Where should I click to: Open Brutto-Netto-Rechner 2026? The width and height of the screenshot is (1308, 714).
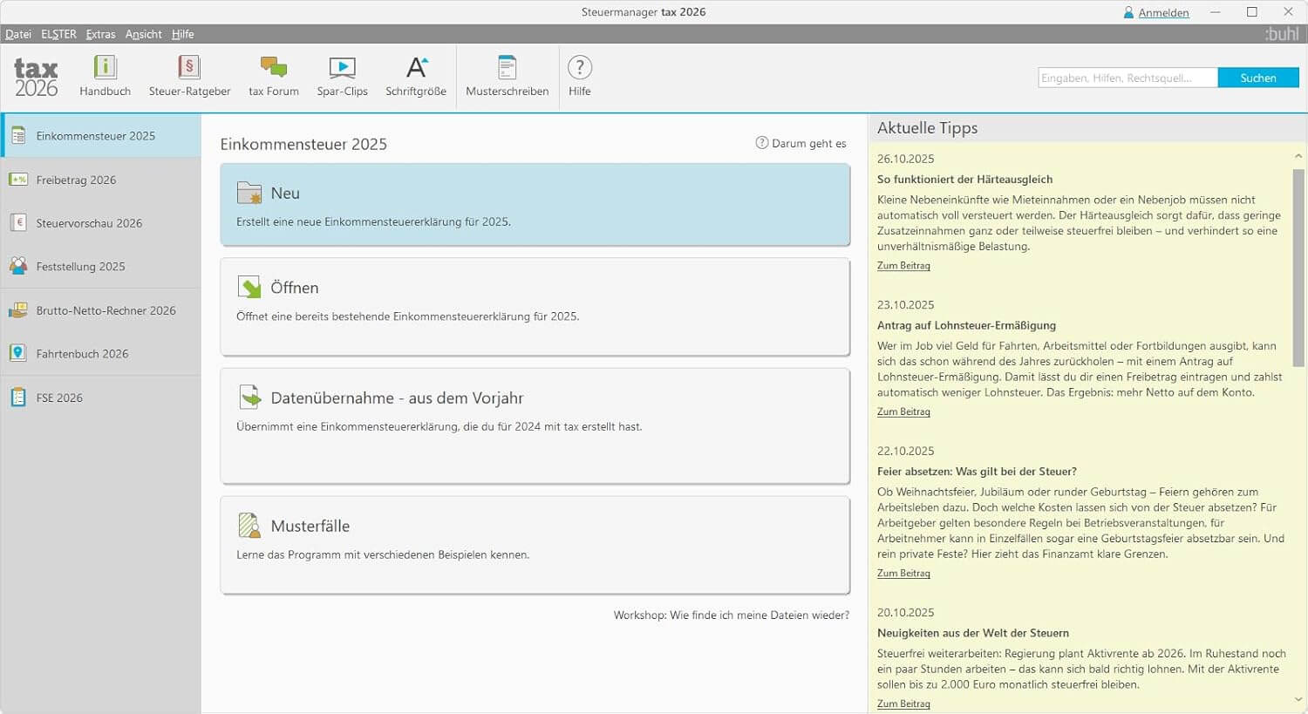coord(106,310)
